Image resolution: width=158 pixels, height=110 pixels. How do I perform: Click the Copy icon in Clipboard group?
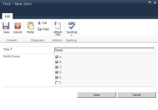click(39, 29)
